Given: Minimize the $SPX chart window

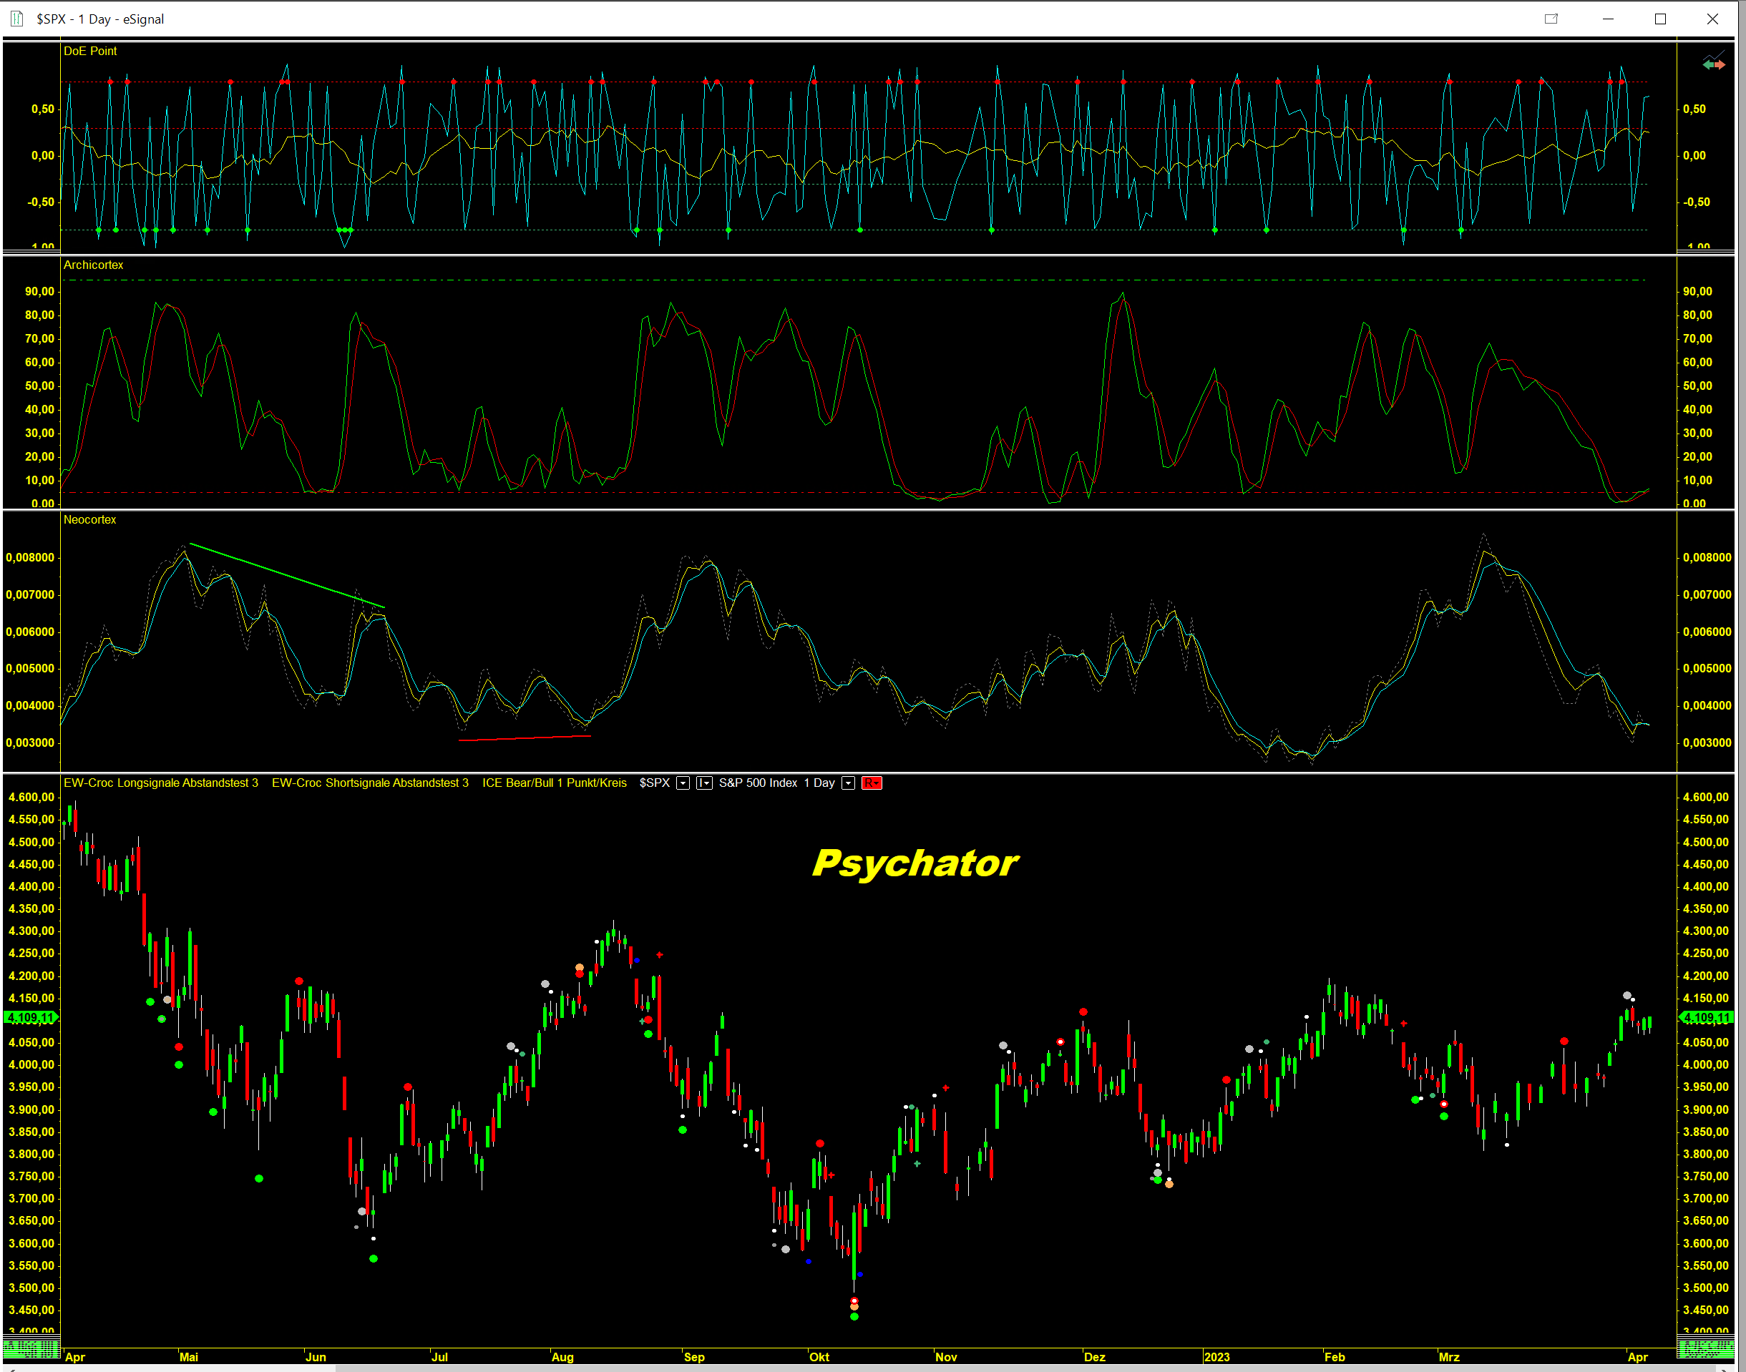Looking at the screenshot, I should click(x=1608, y=19).
